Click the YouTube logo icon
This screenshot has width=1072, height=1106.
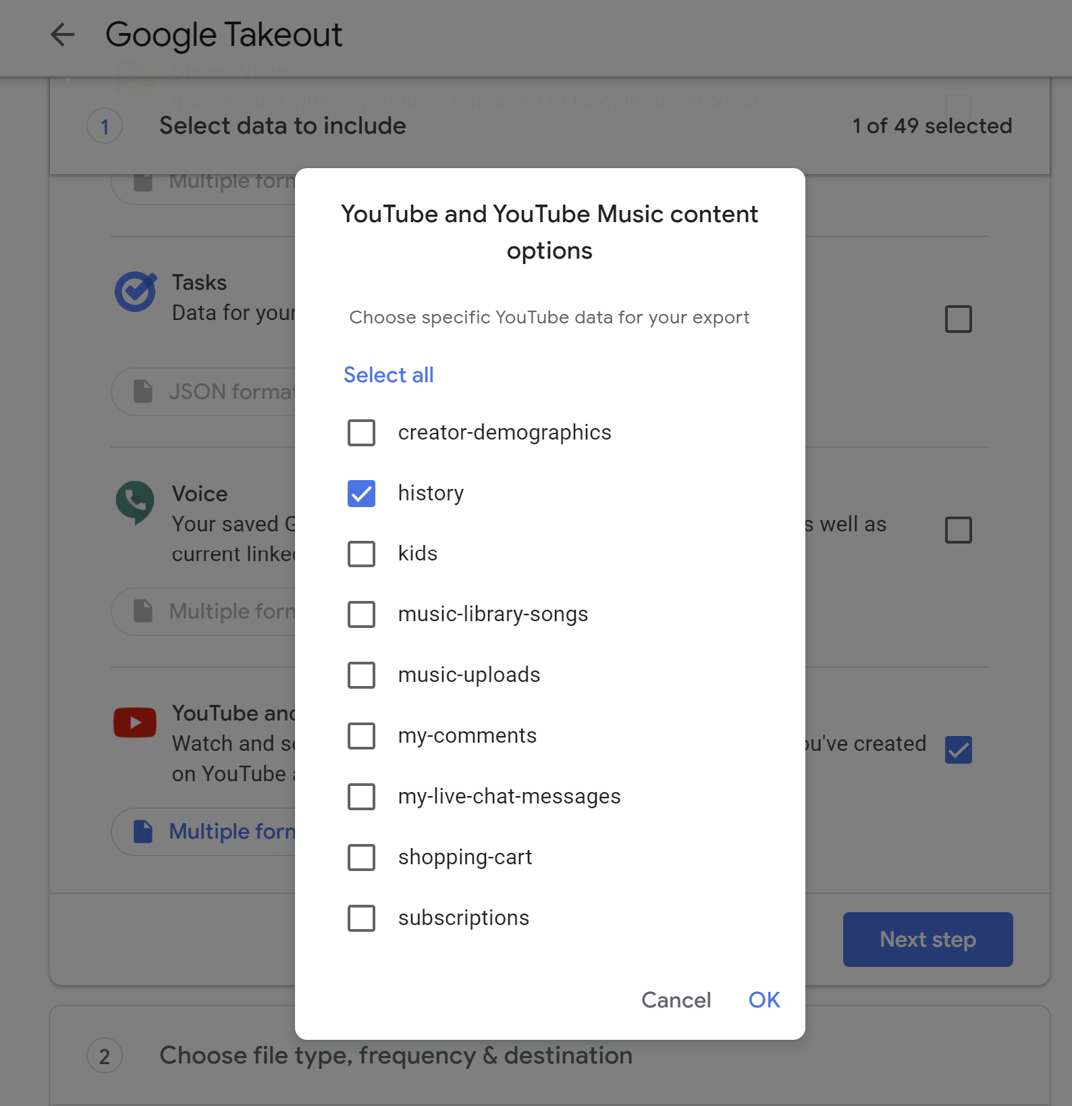(135, 722)
